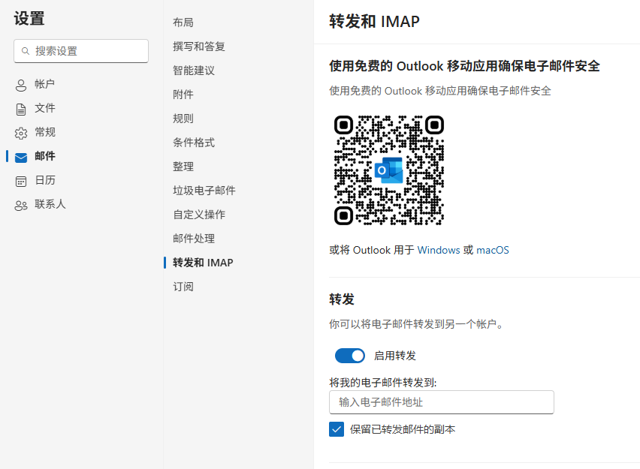Open 规则 settings page
The width and height of the screenshot is (640, 469).
pyautogui.click(x=183, y=119)
